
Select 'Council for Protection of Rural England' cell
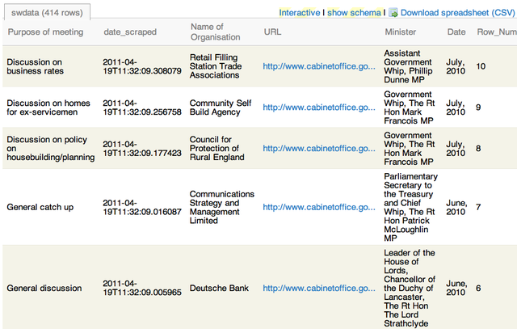point(217,148)
